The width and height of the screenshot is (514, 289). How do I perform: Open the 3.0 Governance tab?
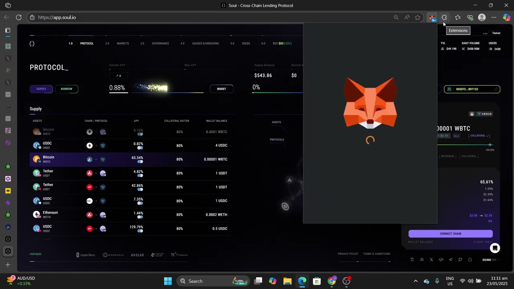tap(155, 43)
